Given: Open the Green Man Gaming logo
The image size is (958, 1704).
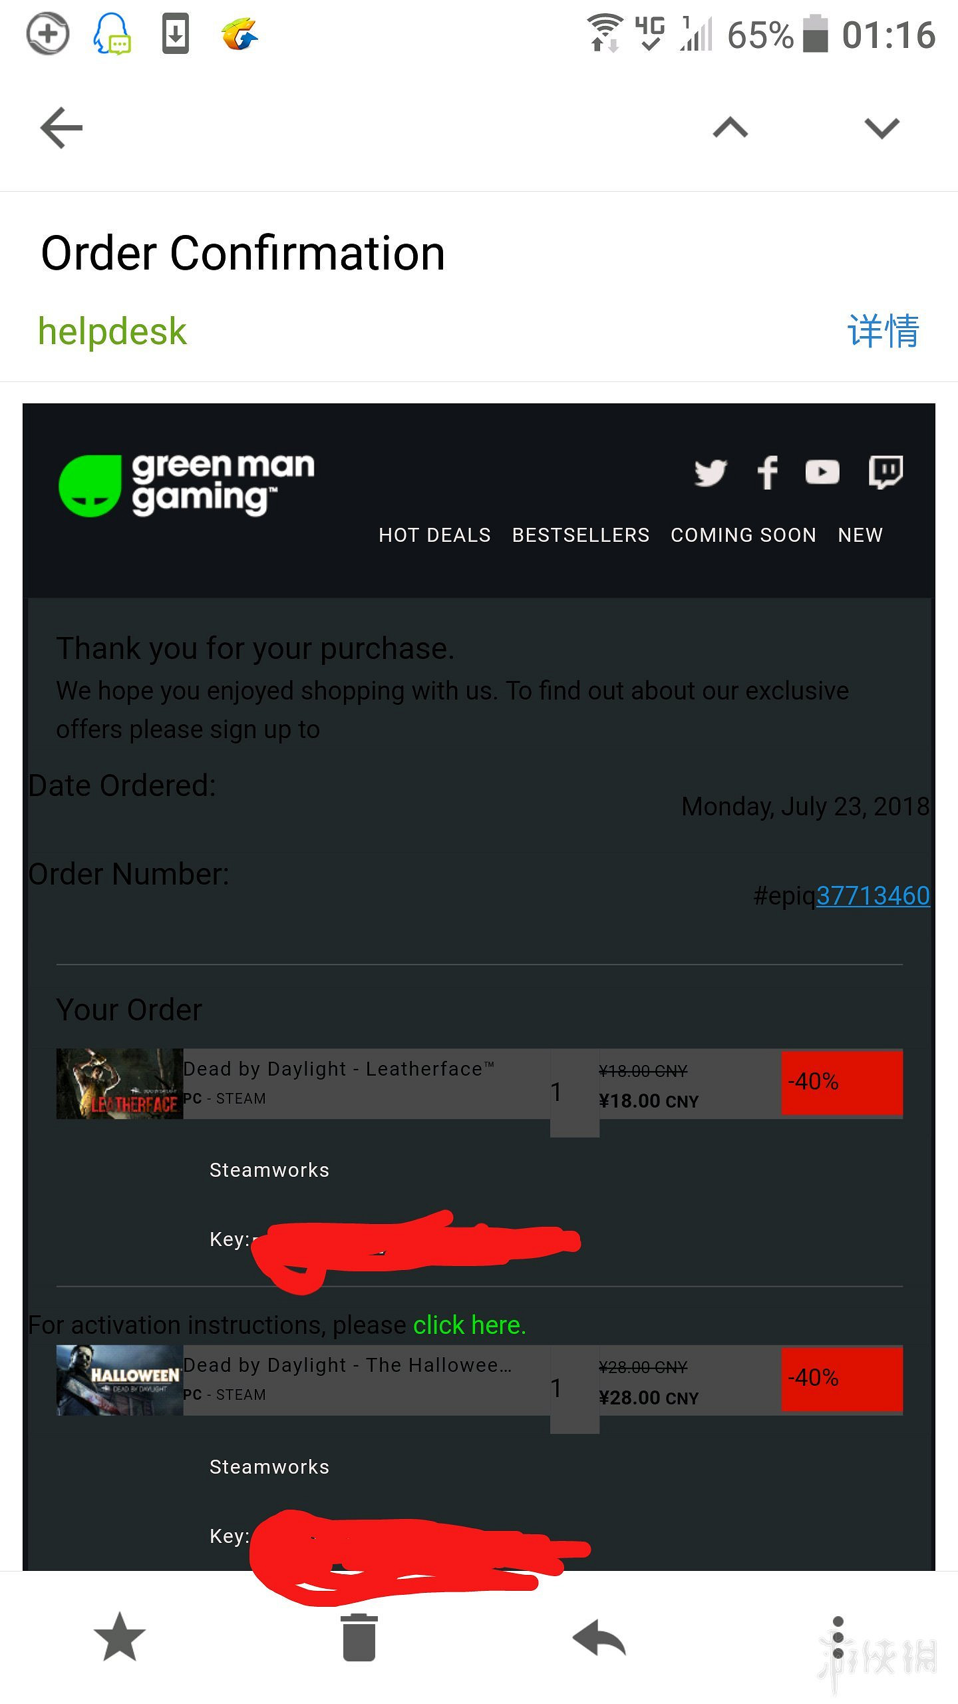Looking at the screenshot, I should (187, 485).
